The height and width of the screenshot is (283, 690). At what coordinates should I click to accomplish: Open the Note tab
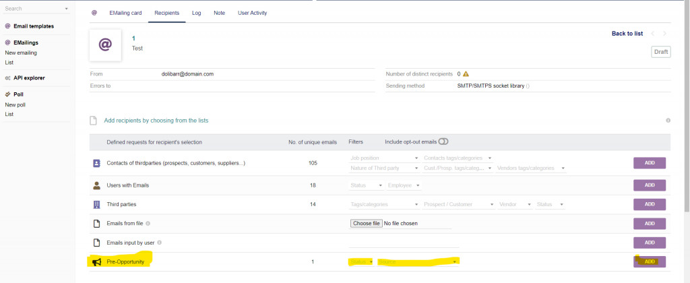point(219,13)
